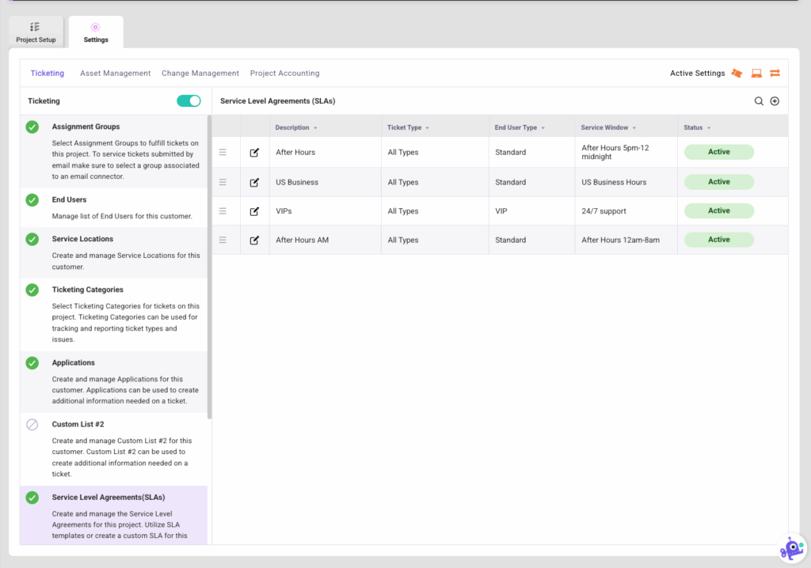Click the green checkmark beside Assignment Groups
This screenshot has height=568, width=811.
tap(32, 127)
